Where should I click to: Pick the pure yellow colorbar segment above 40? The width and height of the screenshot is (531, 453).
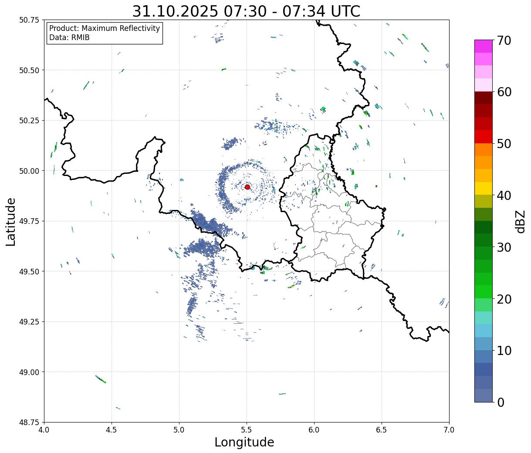[x=484, y=189]
